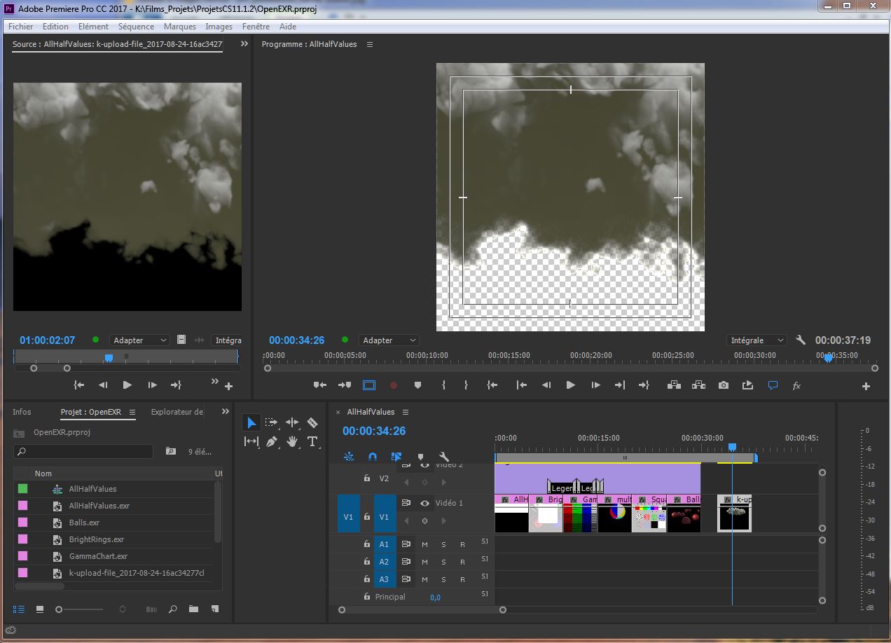Open Program monitor wrench settings

(x=801, y=340)
